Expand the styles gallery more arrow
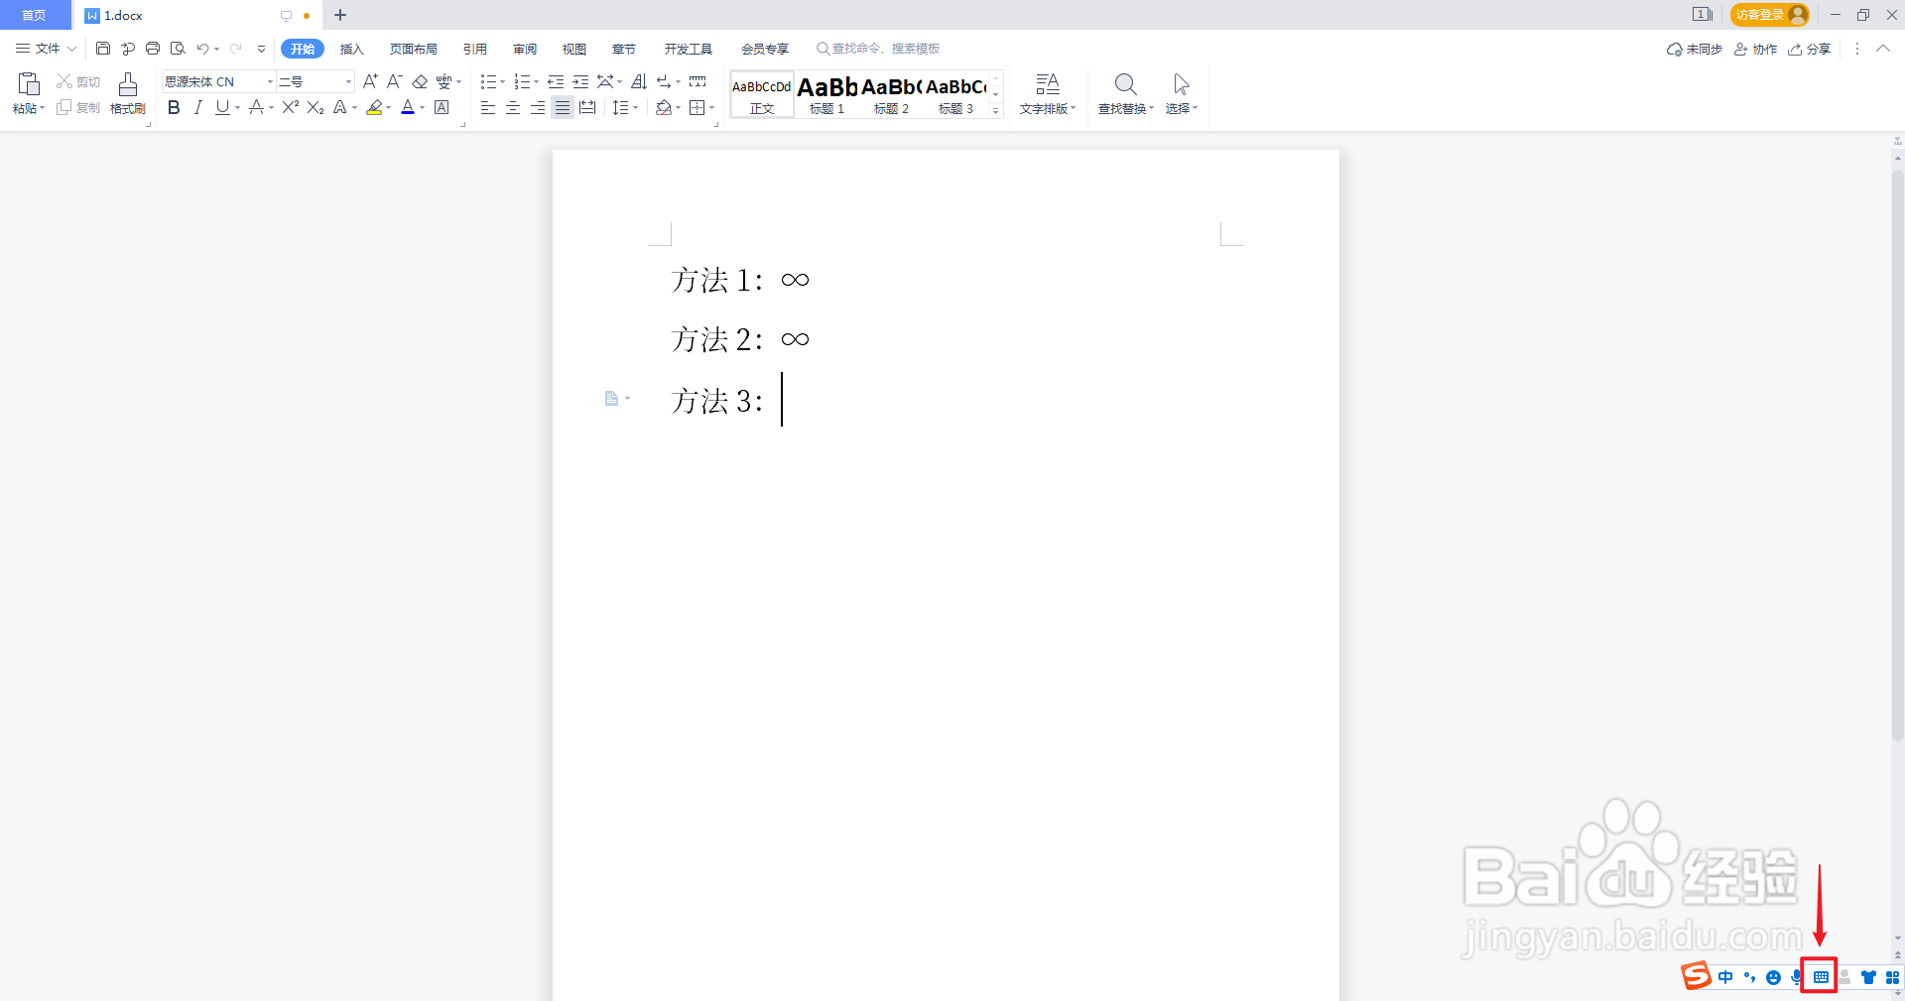Viewport: 1905px width, 1001px height. pos(996,111)
